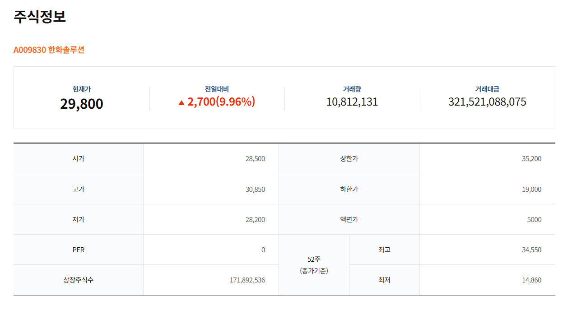
Task: Click the 하한가 value 19,000
Action: [531, 190]
